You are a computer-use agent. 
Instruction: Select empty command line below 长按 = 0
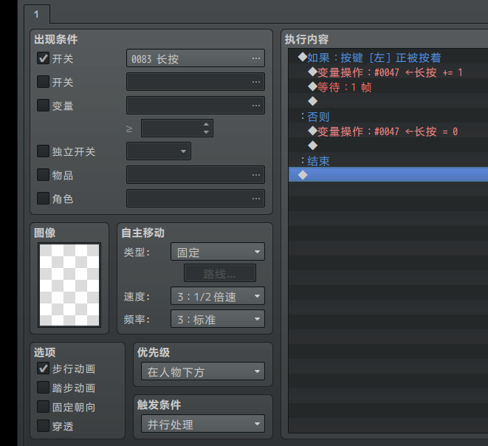tap(388, 146)
